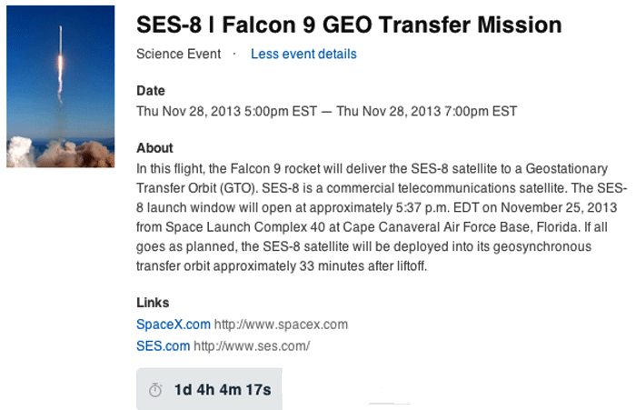Click the Links section heading
Image resolution: width=636 pixels, height=410 pixels.
(x=153, y=303)
